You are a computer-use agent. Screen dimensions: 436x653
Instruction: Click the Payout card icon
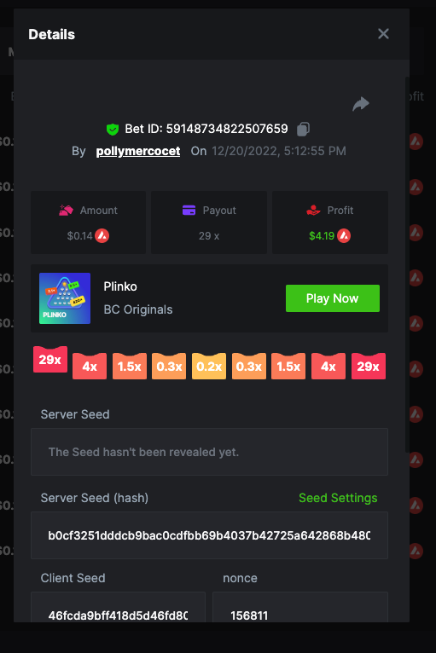tap(189, 211)
